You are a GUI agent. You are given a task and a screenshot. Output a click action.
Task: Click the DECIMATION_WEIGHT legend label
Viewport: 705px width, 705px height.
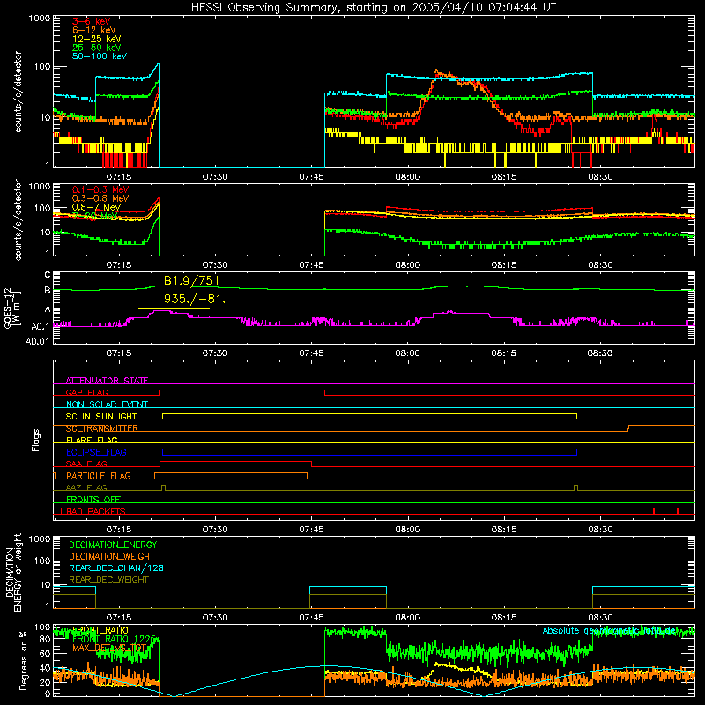tap(112, 557)
